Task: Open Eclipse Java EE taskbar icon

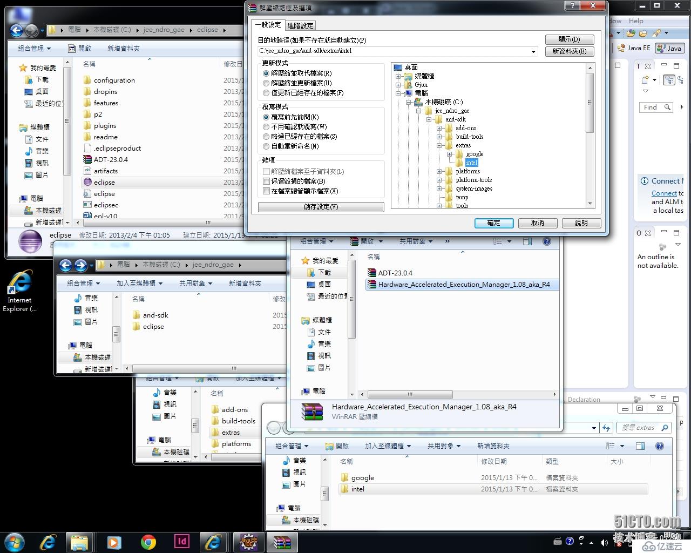Action: coord(248,542)
